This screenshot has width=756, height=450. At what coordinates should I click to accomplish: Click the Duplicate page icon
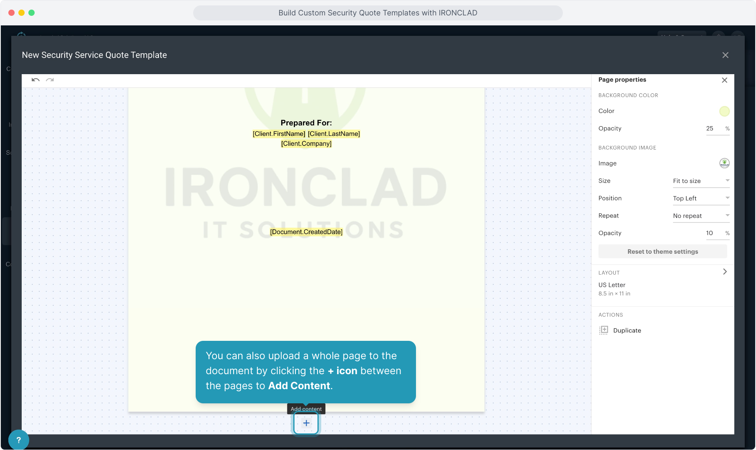(x=603, y=330)
